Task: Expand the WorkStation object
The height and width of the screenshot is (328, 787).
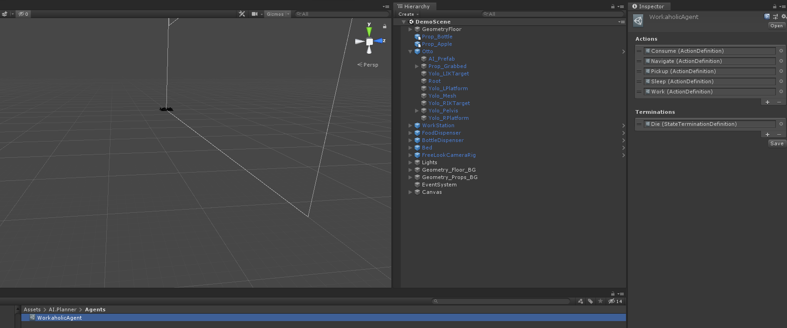Action: pyautogui.click(x=410, y=125)
